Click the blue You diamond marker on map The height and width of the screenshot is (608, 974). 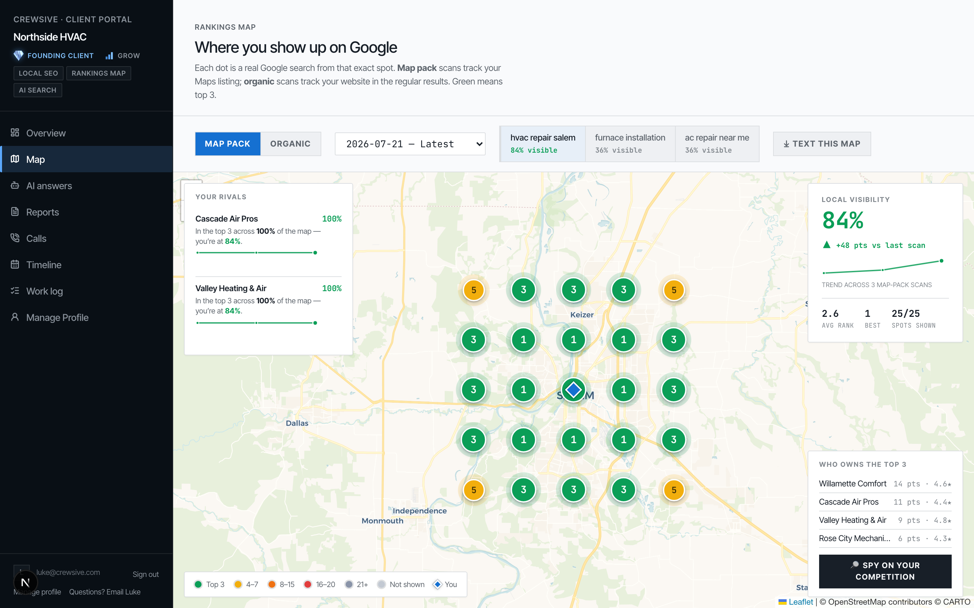pos(573,390)
